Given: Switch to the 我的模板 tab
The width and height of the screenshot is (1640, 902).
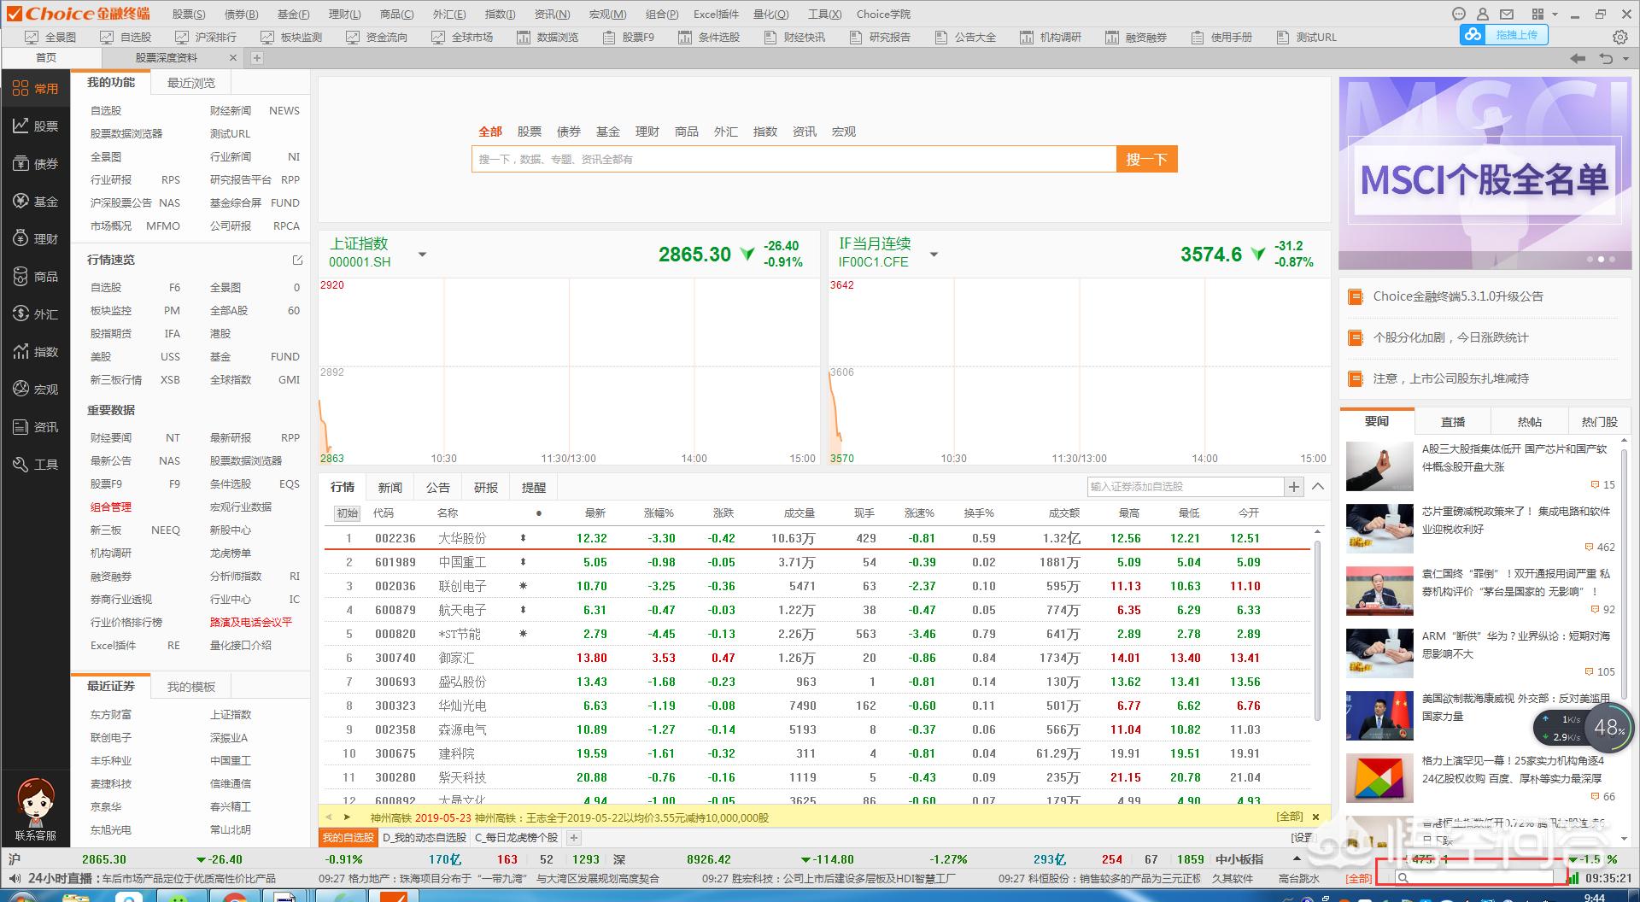Looking at the screenshot, I should [x=191, y=687].
